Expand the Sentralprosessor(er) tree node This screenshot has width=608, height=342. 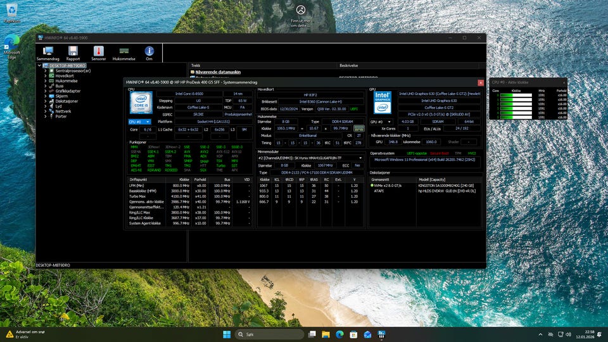46,71
